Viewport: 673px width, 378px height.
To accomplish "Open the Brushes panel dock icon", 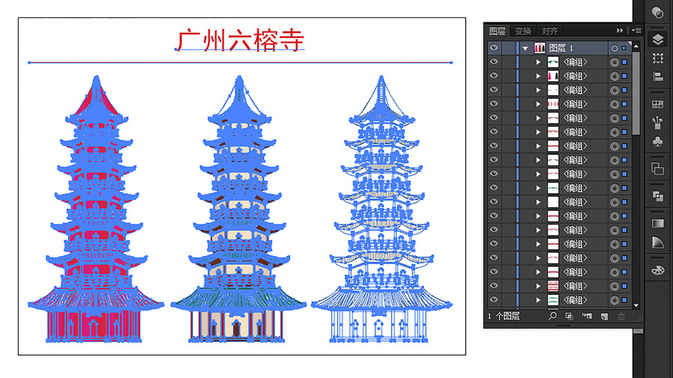I will 657,123.
